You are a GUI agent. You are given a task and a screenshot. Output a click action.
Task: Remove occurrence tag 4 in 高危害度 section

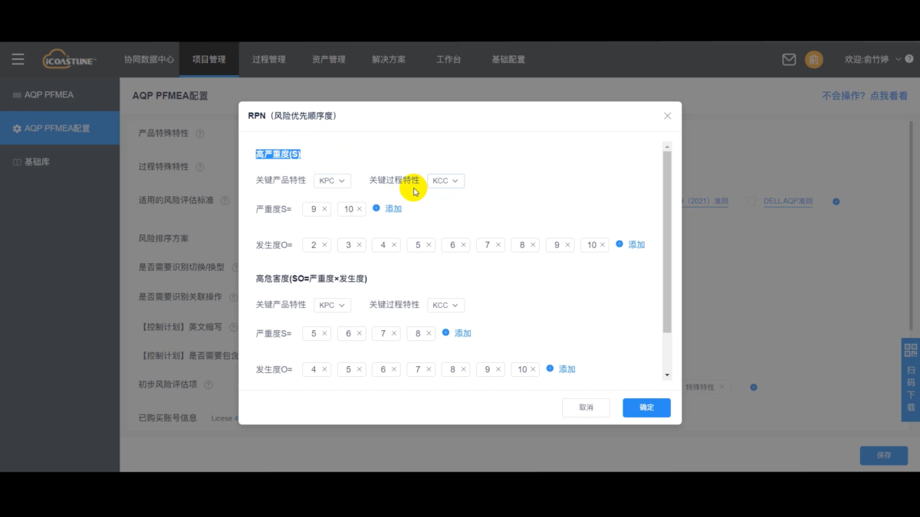324,369
